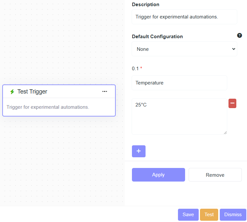Screen dimensions: 247x222
Task: Dismiss the automation editor
Action: coord(233,215)
